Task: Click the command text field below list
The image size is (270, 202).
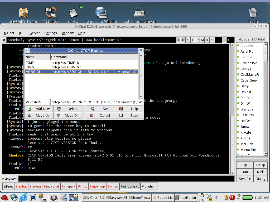Action: 97,102
